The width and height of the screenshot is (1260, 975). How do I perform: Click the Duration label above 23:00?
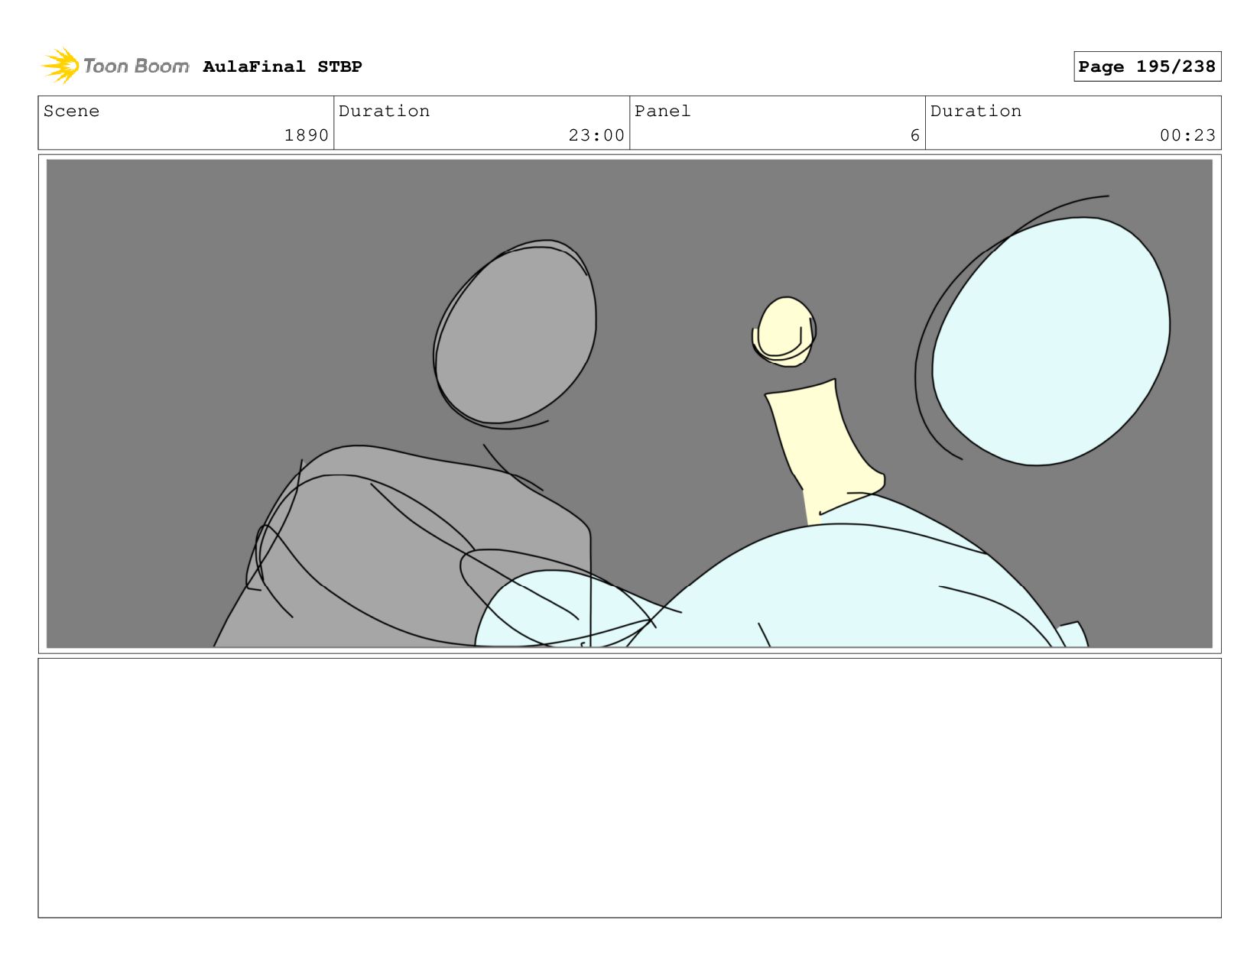click(x=384, y=111)
